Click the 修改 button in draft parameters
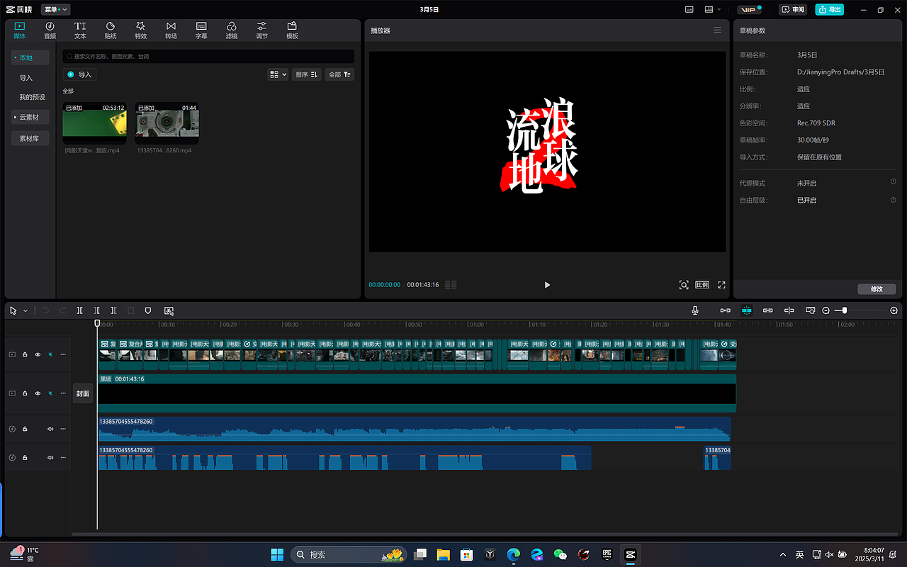The image size is (907, 567). 877,289
